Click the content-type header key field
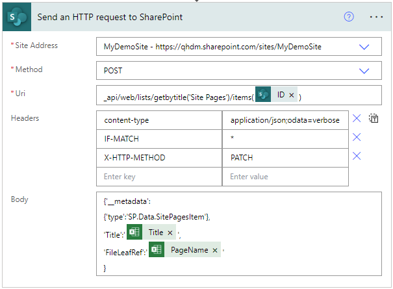The width and height of the screenshot is (393, 289). (159, 120)
